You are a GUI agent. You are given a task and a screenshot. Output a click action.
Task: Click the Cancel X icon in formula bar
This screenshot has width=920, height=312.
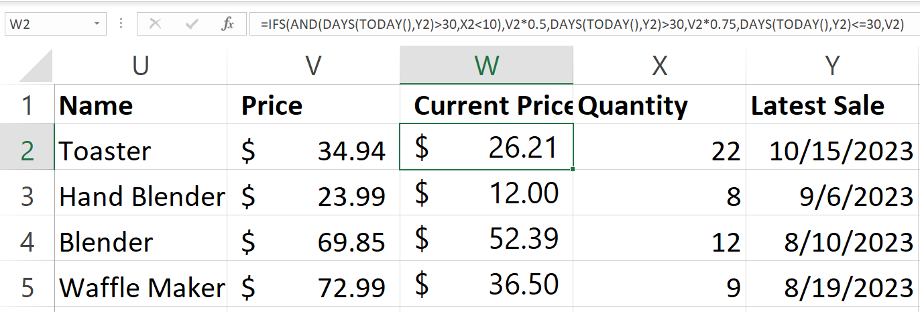click(156, 25)
